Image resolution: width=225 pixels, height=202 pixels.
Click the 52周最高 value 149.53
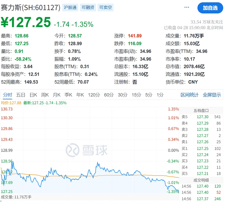tap(31, 82)
